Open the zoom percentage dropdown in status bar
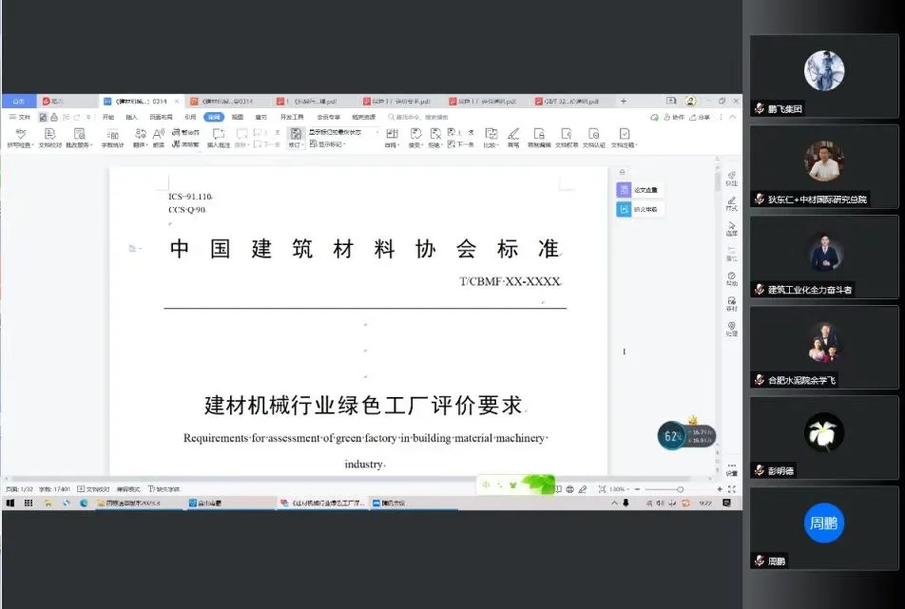Screen dimensions: 905x609 pos(626,488)
